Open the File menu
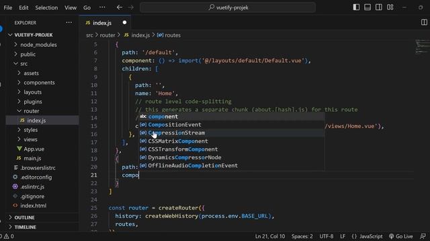Viewport: 430px width, 241px height. (7, 7)
